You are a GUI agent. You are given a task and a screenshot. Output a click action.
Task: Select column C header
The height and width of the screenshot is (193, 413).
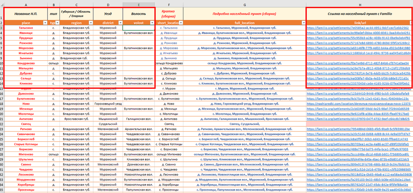click(76, 5)
